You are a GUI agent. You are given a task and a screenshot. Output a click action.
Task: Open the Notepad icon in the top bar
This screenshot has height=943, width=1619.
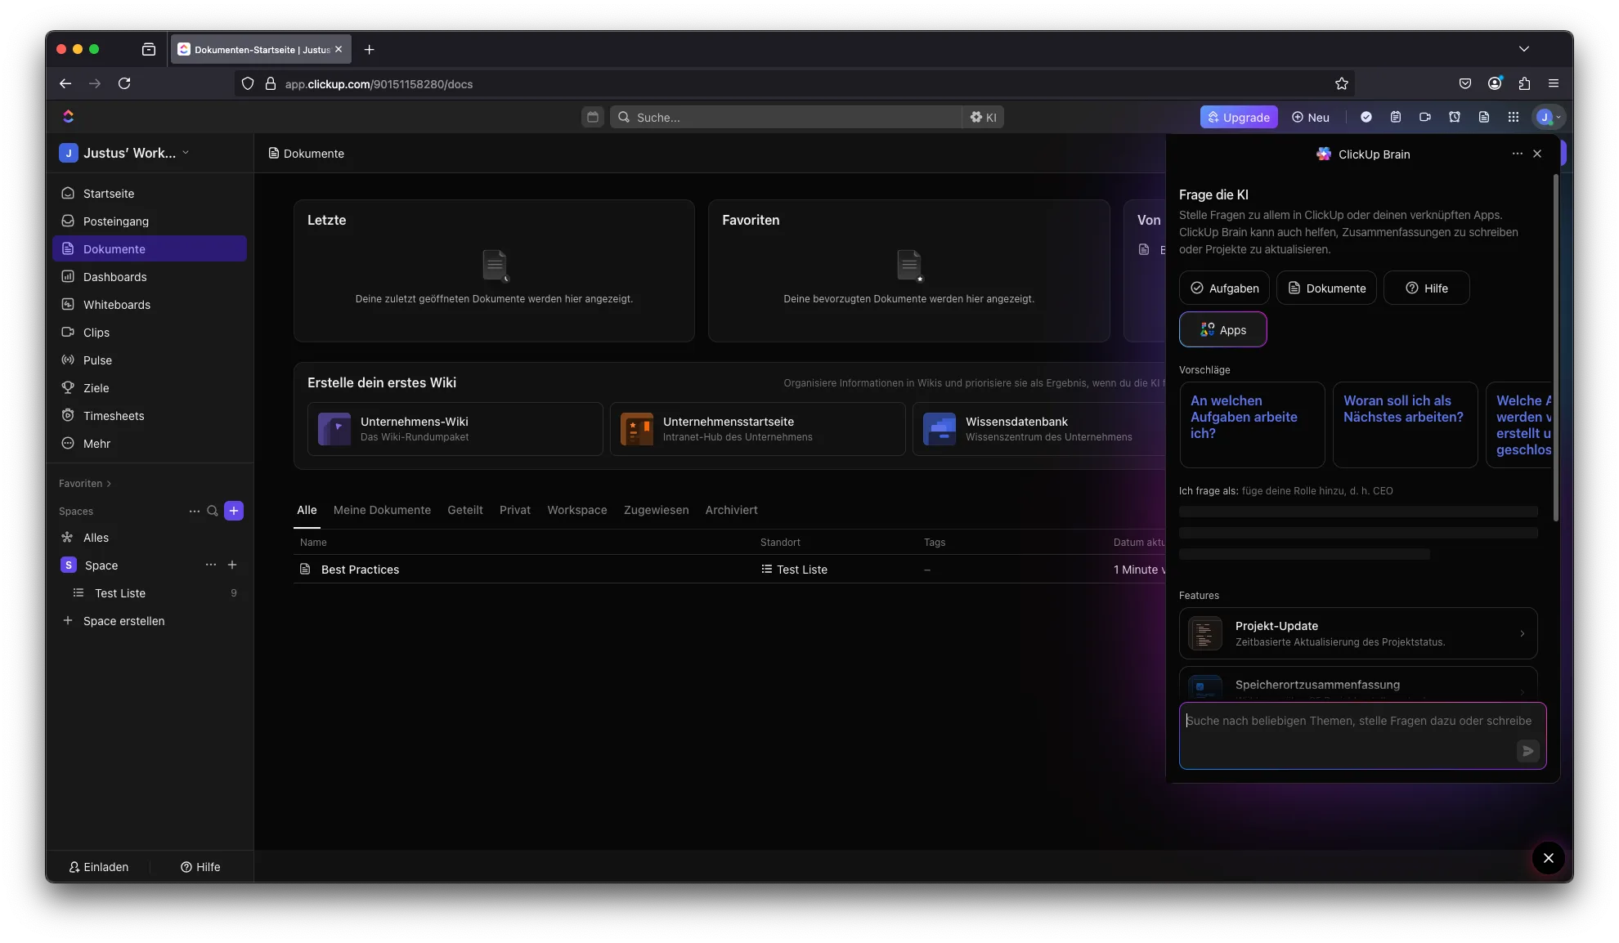(x=1395, y=117)
